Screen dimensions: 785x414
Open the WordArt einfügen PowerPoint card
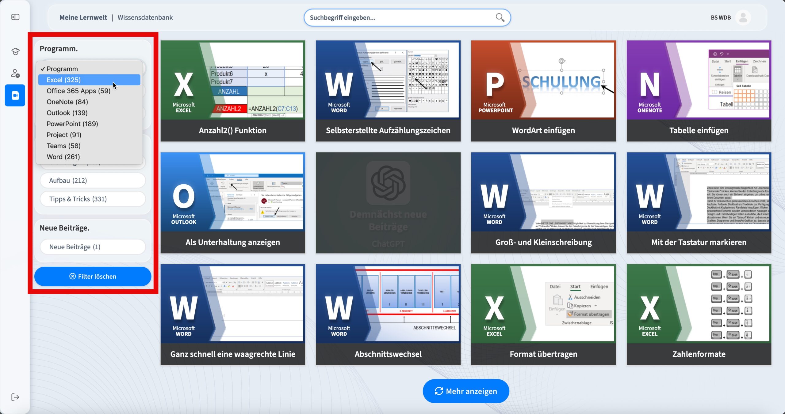[x=543, y=91]
